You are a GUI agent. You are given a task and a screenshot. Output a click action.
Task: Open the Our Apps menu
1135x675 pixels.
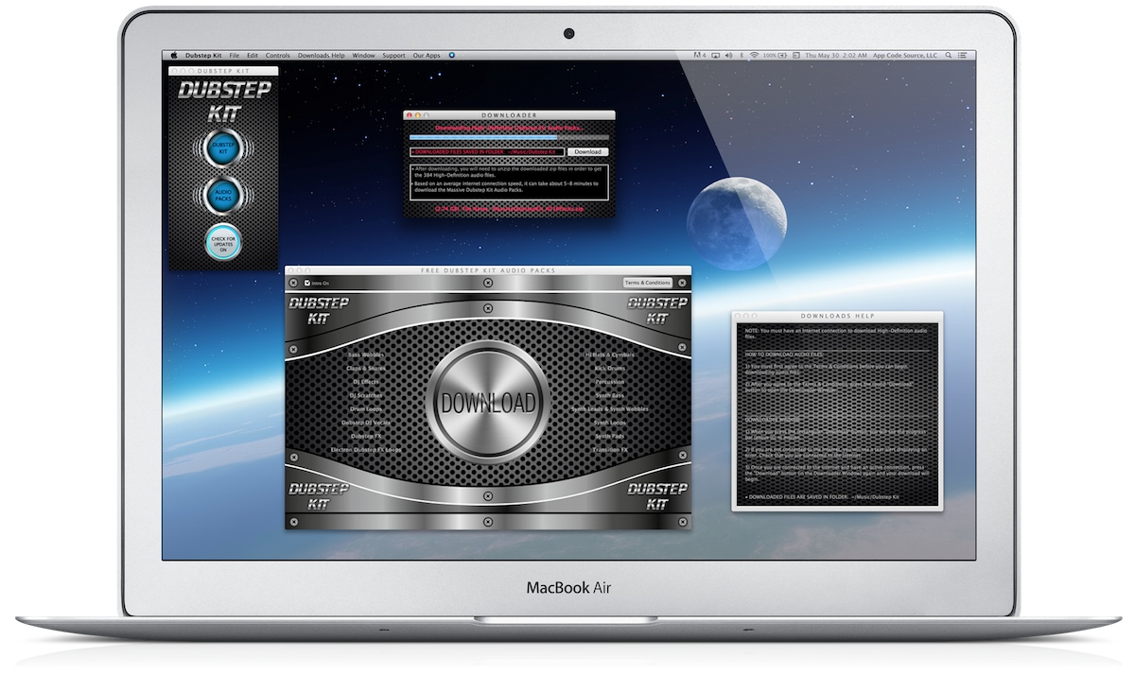point(427,56)
